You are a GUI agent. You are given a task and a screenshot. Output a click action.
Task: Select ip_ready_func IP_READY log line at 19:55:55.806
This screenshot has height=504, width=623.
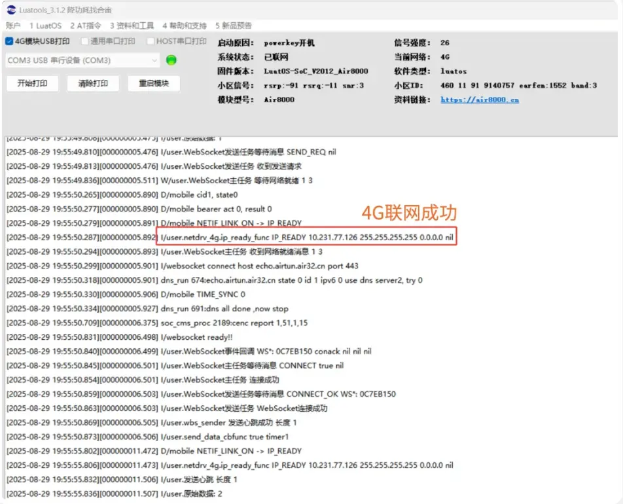pyautogui.click(x=230, y=465)
